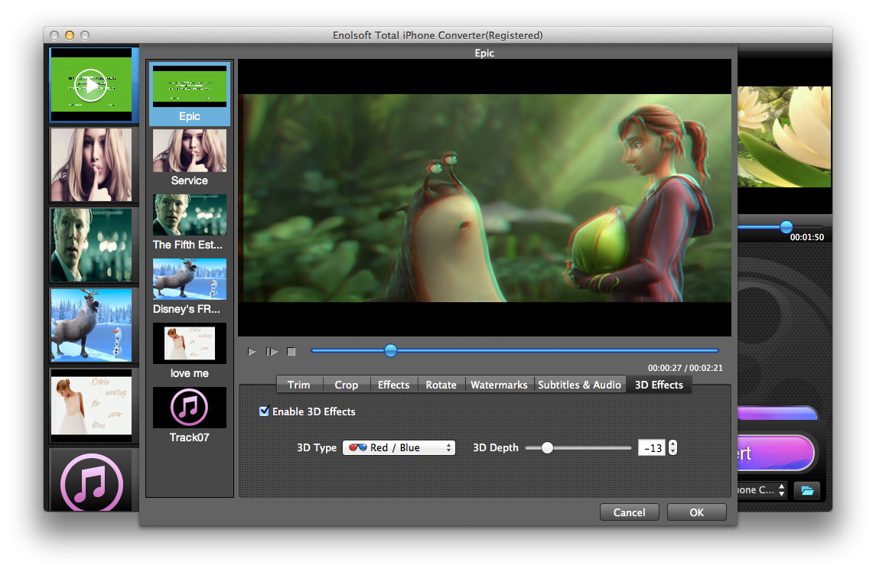Viewport: 876px width, 572px height.
Task: Select The Fifth Est... clip thumbnail
Action: click(x=190, y=215)
